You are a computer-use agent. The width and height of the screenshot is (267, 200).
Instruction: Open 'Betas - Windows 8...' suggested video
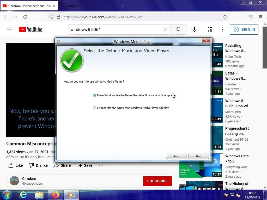pos(235,76)
